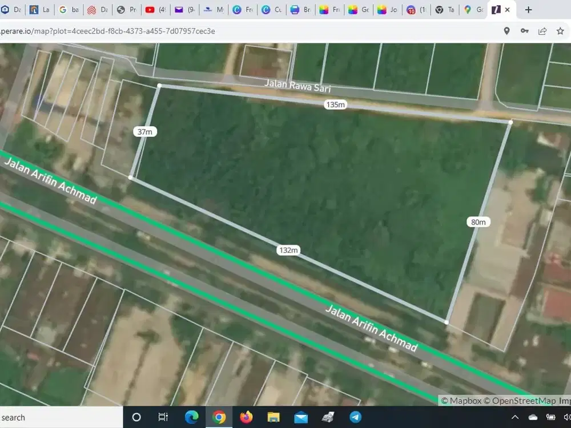This screenshot has height=428, width=571.
Task: Open the password manager key icon
Action: (525, 31)
